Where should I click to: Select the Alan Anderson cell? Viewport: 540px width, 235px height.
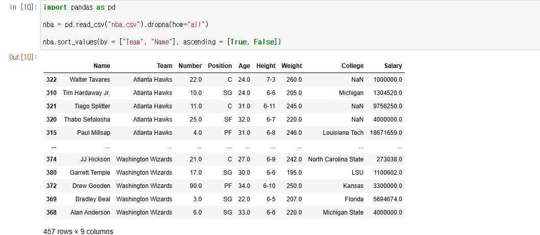pos(90,213)
